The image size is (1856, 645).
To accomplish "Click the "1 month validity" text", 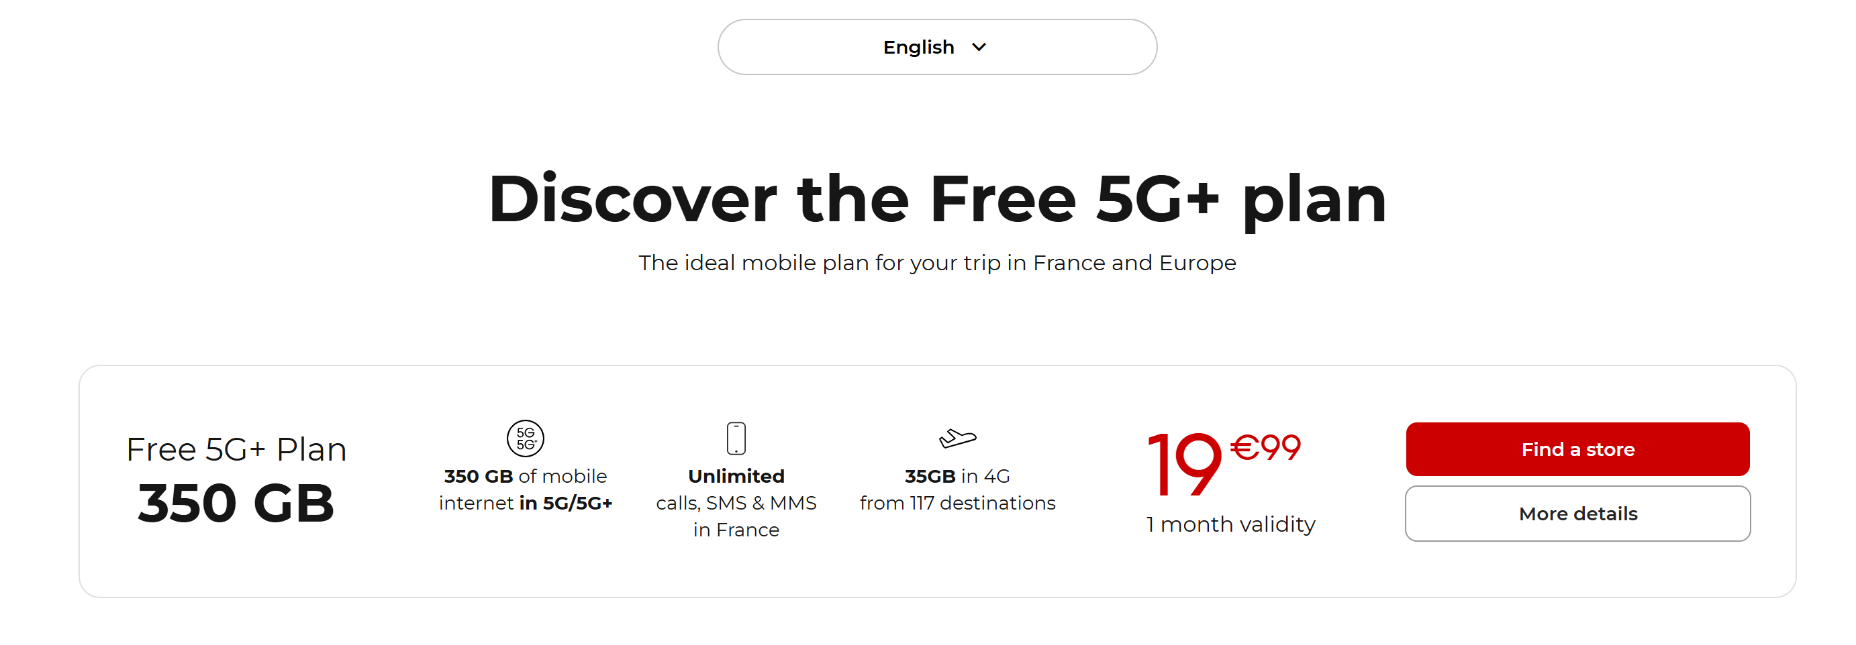I will coord(1230,525).
